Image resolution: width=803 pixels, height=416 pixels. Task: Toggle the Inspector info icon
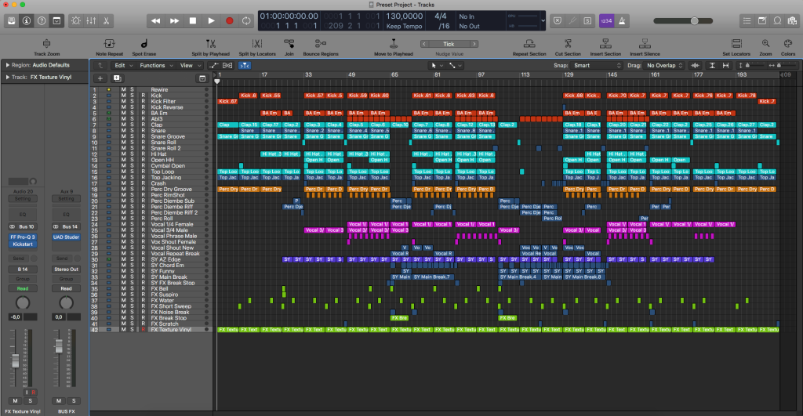27,21
